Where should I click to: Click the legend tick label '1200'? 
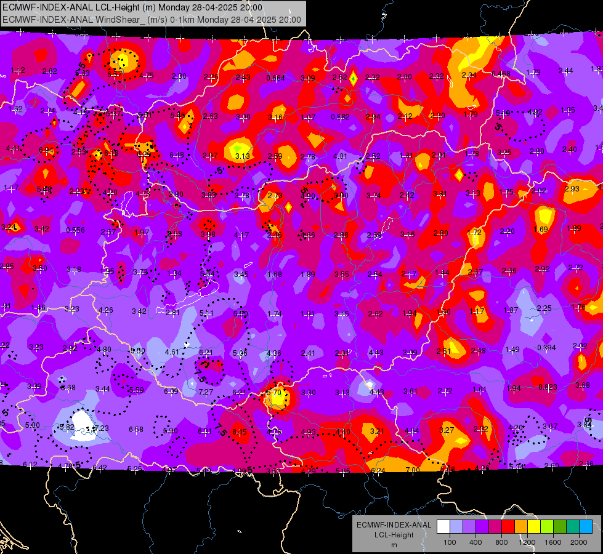coord(527,542)
